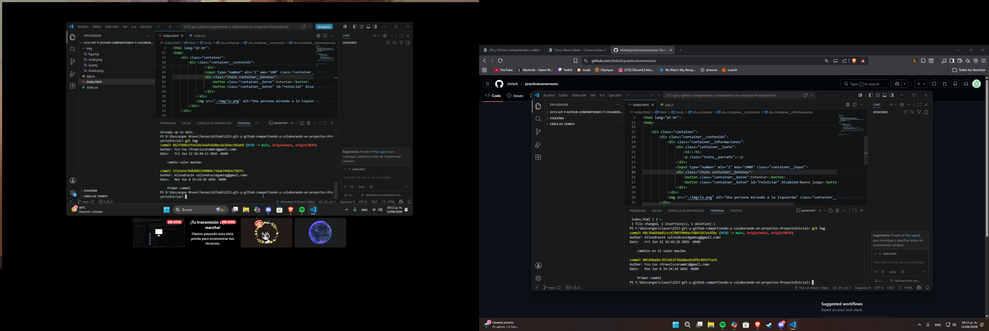Toggle sessions side-by-side layout in front VS Code chat
Screen dimensions: 989x331
point(926,112)
